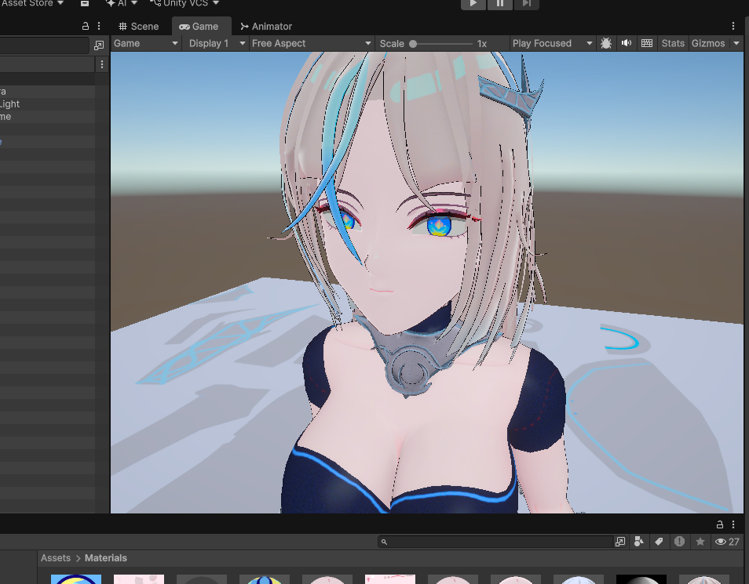Image resolution: width=749 pixels, height=584 pixels.
Task: Click the Search by Label tag icon
Action: click(x=659, y=542)
